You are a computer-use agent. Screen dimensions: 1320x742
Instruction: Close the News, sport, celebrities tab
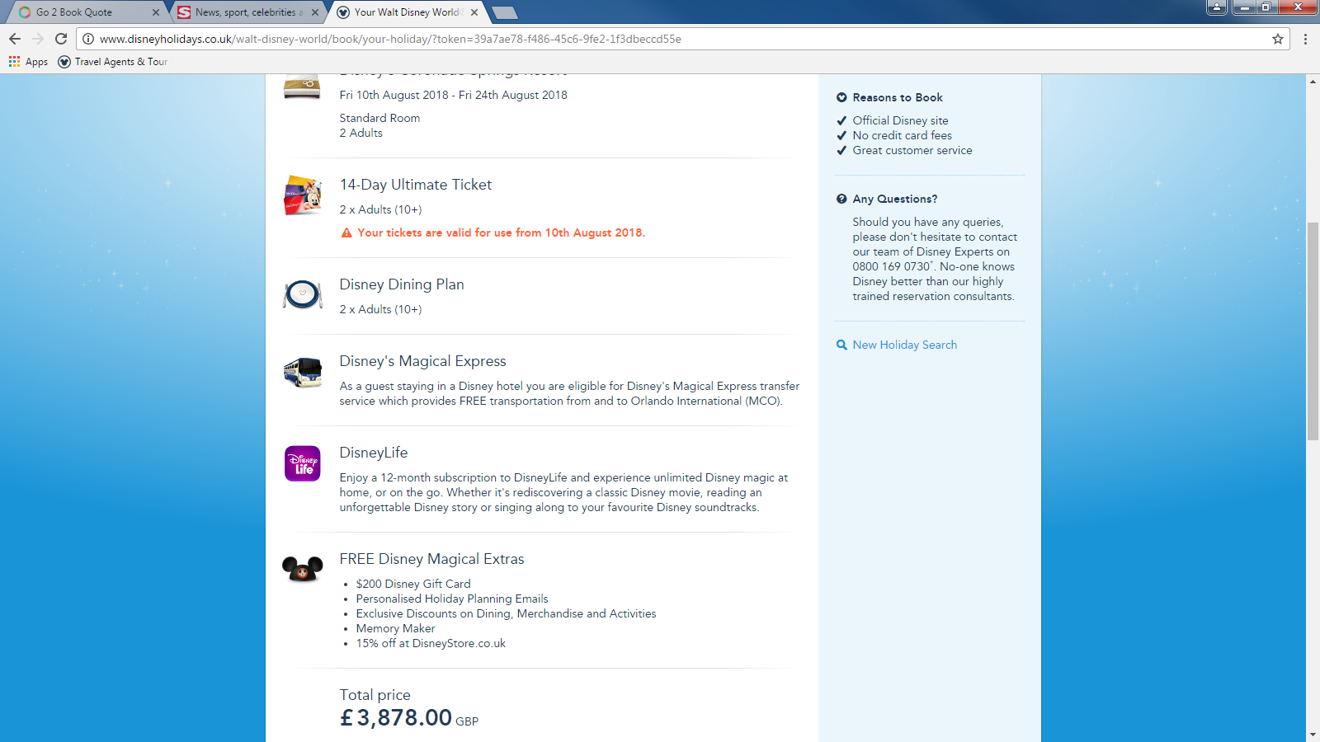(x=315, y=12)
